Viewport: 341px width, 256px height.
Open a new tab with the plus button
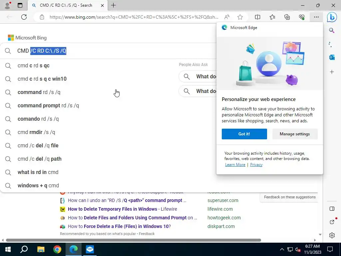pyautogui.click(x=113, y=5)
